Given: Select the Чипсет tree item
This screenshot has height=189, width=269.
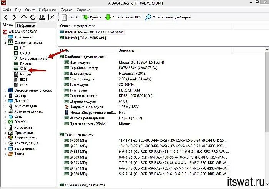Looking at the screenshot, I should [26, 74].
